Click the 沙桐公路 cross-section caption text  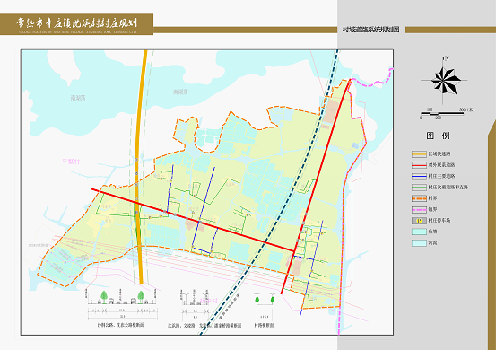pyautogui.click(x=120, y=325)
